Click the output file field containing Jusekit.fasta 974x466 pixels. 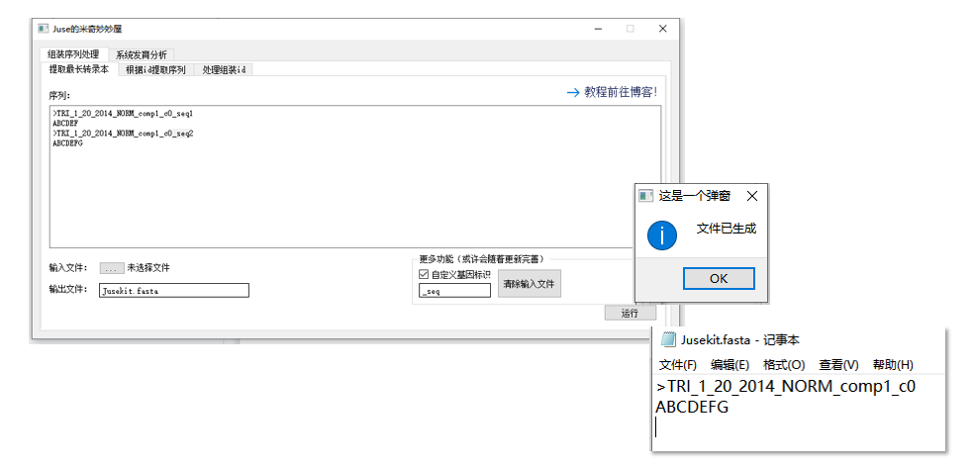coord(173,291)
